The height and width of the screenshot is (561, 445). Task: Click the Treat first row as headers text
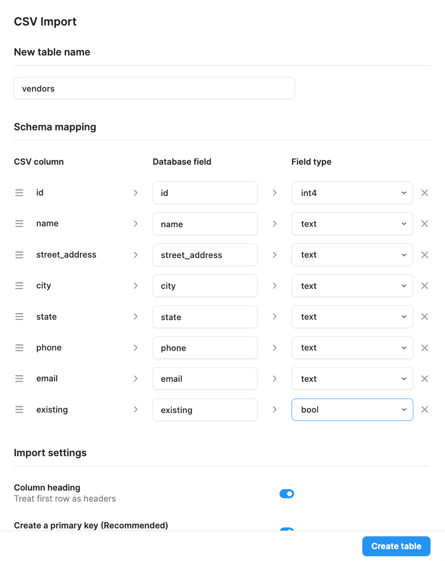click(65, 498)
